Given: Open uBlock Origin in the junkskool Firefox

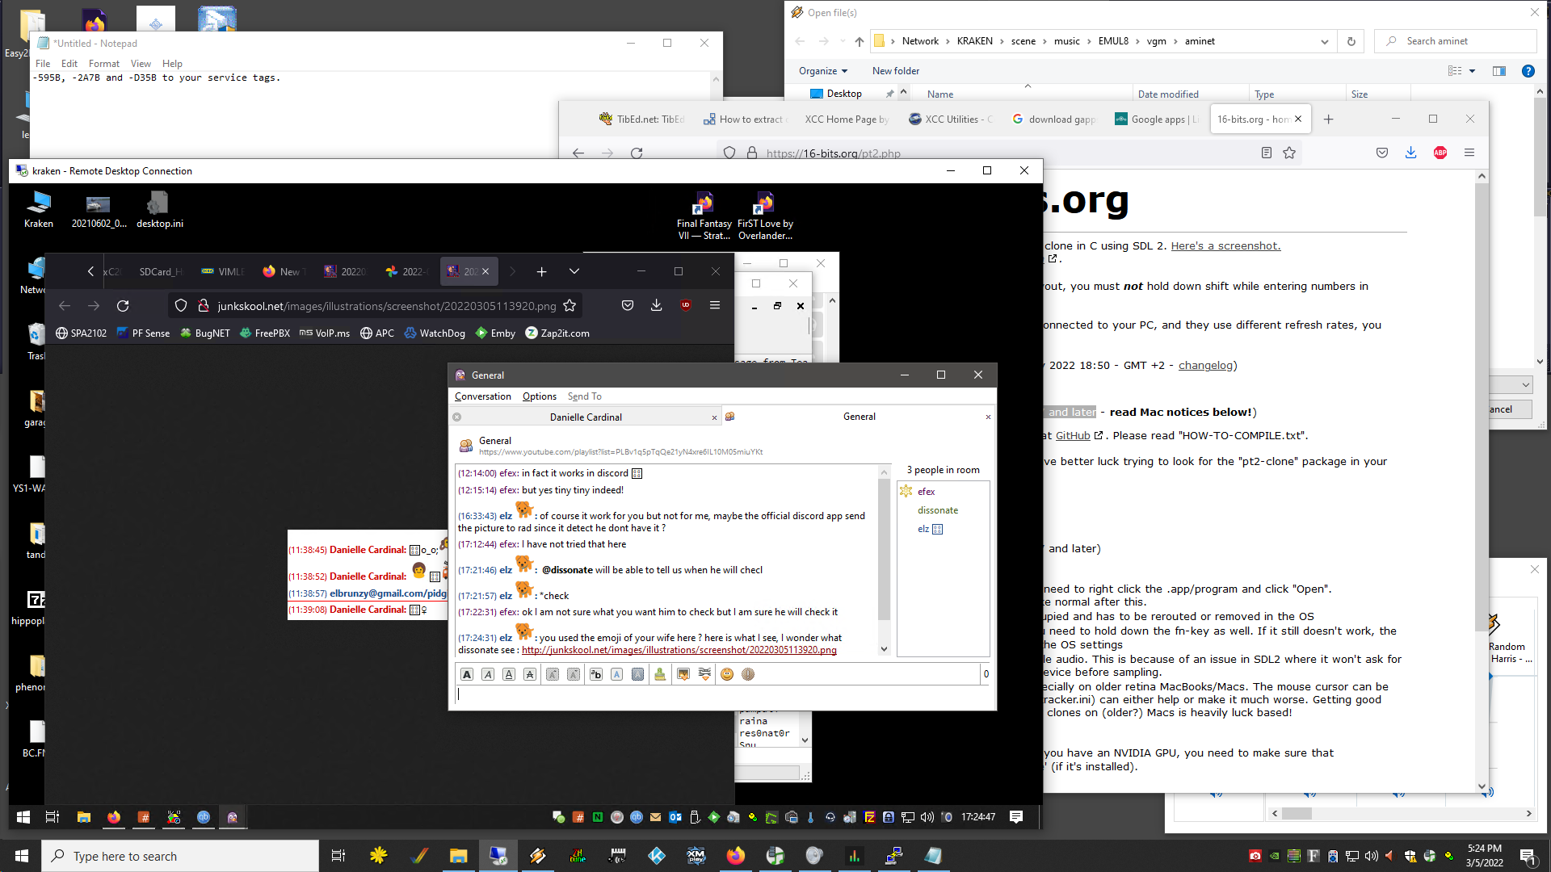Looking at the screenshot, I should [686, 305].
